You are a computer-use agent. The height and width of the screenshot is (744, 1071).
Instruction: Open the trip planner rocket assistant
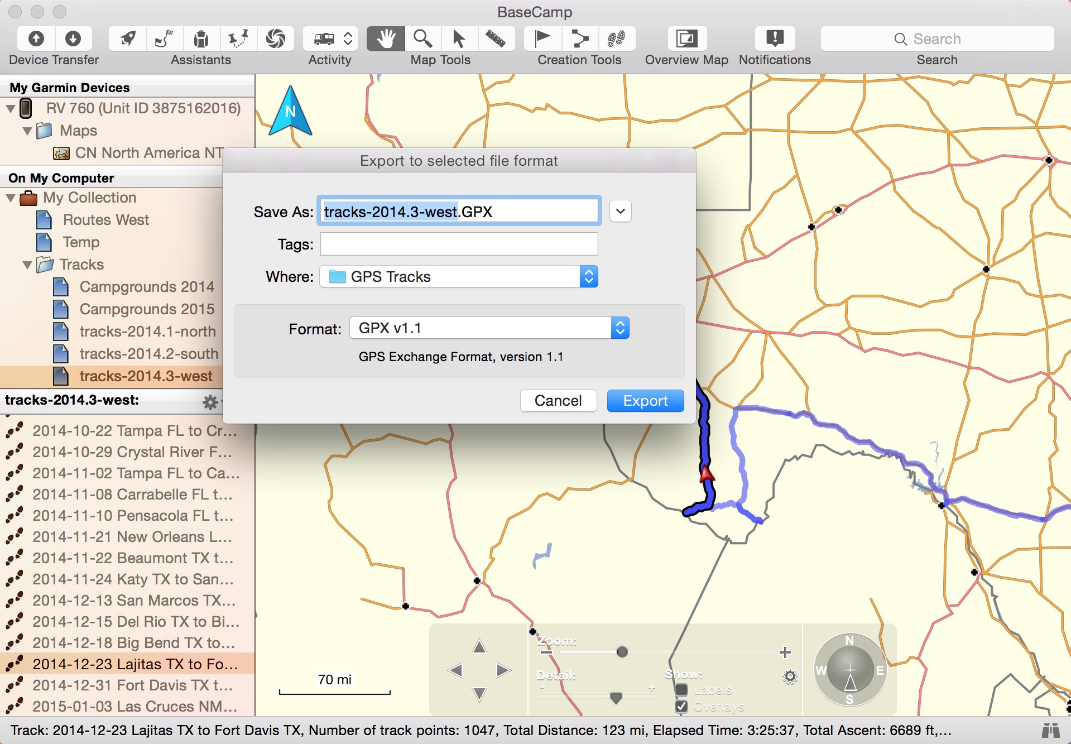click(128, 39)
